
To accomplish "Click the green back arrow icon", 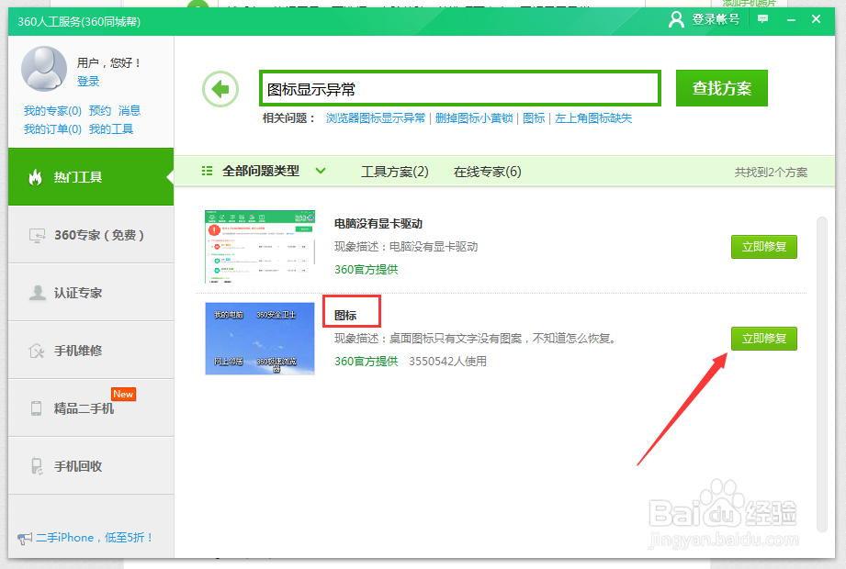I will (220, 89).
